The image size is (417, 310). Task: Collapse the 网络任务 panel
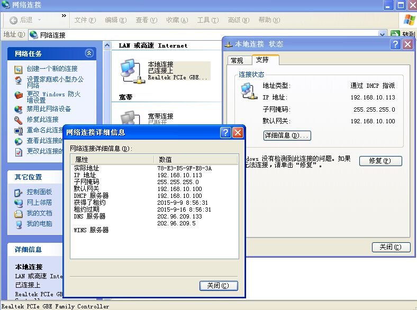pyautogui.click(x=89, y=53)
